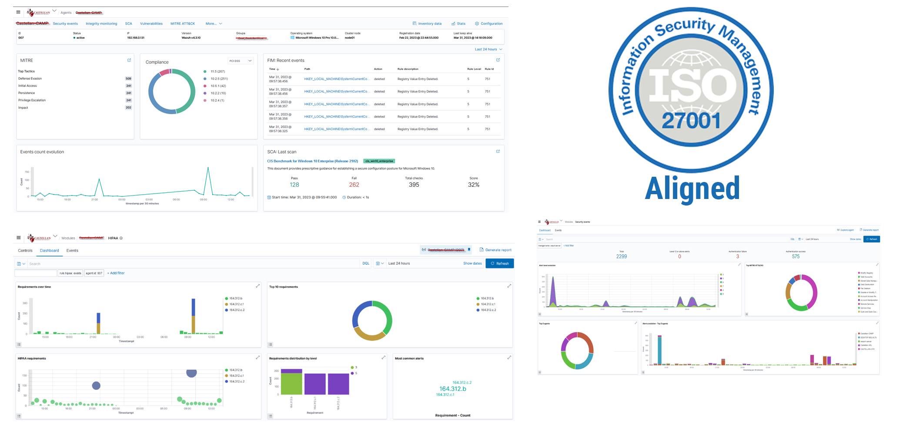Image resolution: width=906 pixels, height=428 pixels.
Task: Toggle level 5 in Requirements distribution legend
Action: coord(354,373)
